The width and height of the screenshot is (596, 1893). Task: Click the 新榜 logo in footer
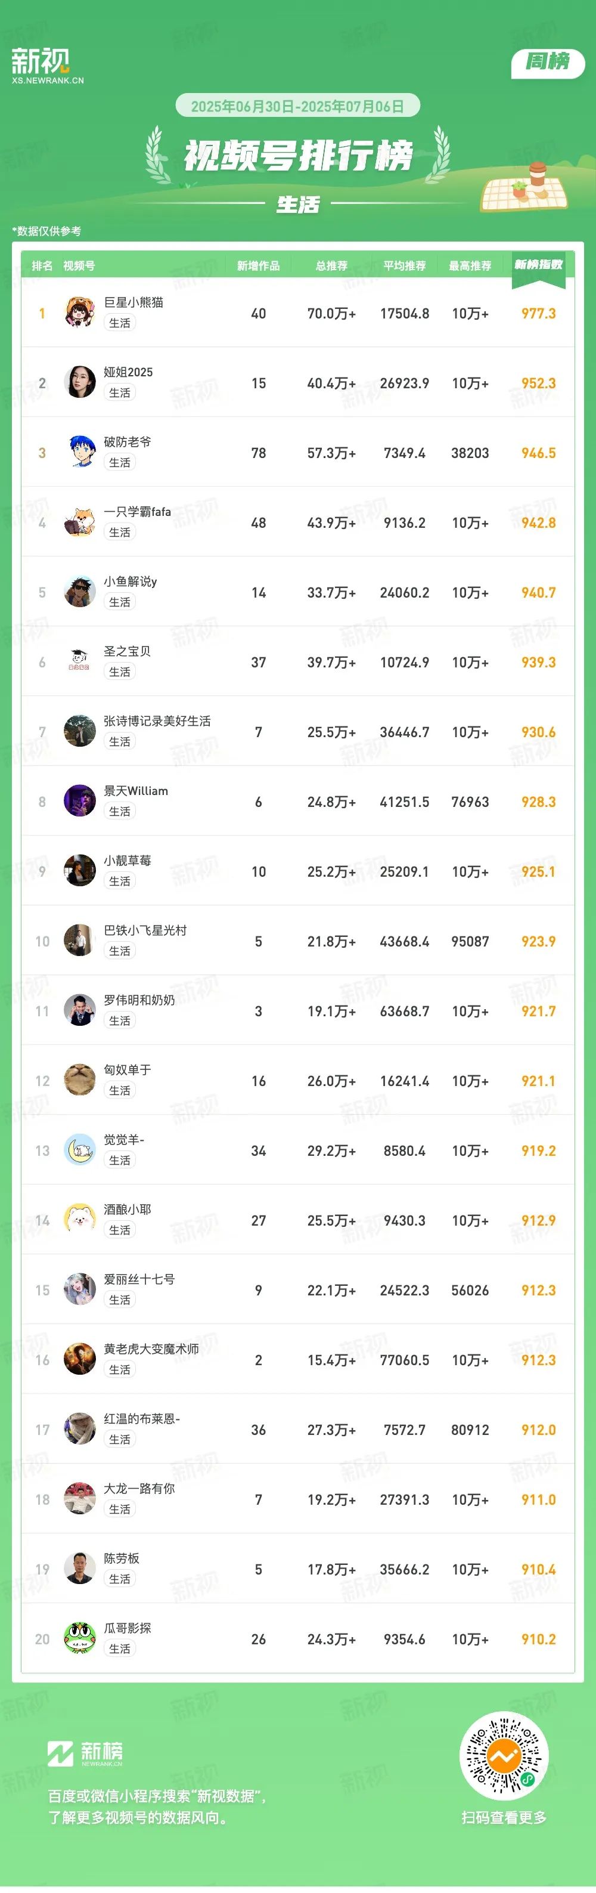85,1754
